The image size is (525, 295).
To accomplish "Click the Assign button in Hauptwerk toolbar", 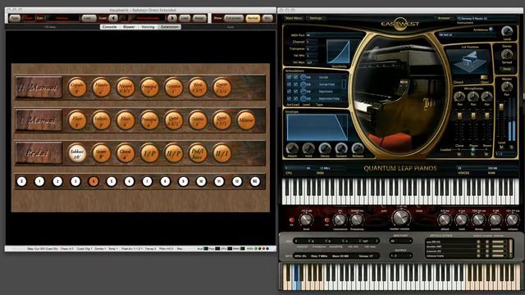I will (x=199, y=18).
